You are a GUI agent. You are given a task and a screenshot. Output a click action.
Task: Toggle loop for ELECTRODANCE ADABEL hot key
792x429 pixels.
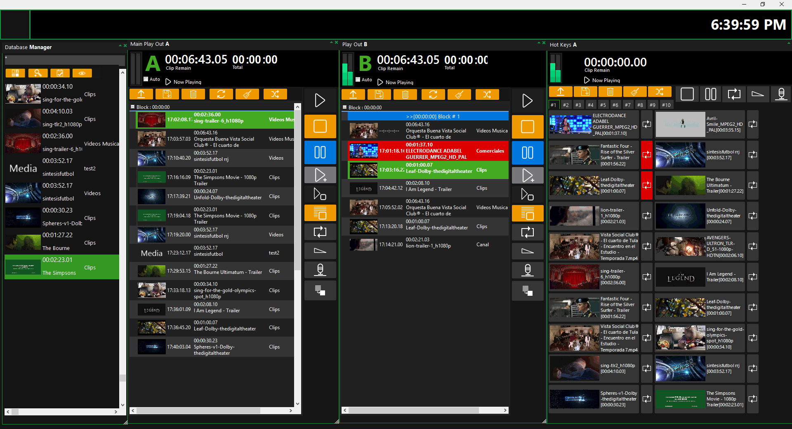tap(647, 124)
